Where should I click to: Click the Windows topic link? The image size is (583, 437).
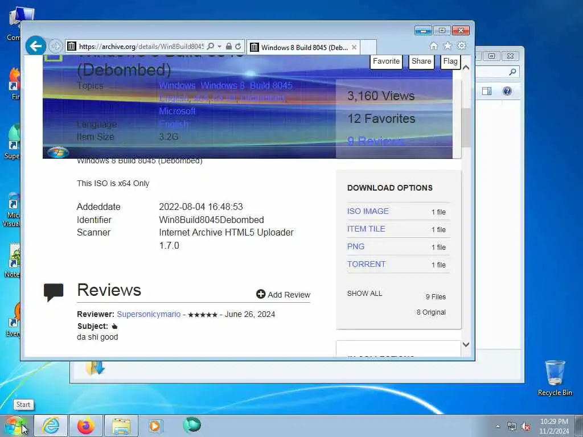pyautogui.click(x=177, y=86)
